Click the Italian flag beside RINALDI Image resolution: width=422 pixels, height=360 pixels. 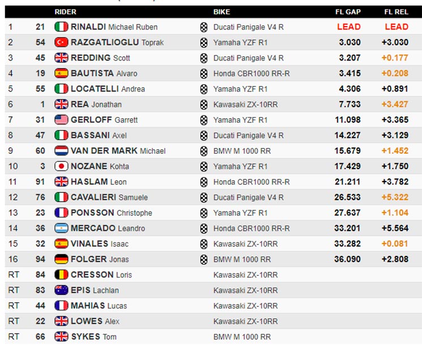point(61,27)
